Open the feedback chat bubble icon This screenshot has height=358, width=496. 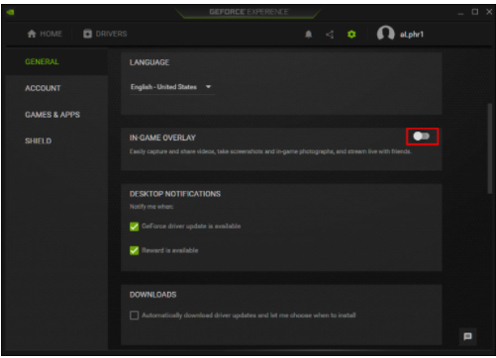pyautogui.click(x=467, y=336)
